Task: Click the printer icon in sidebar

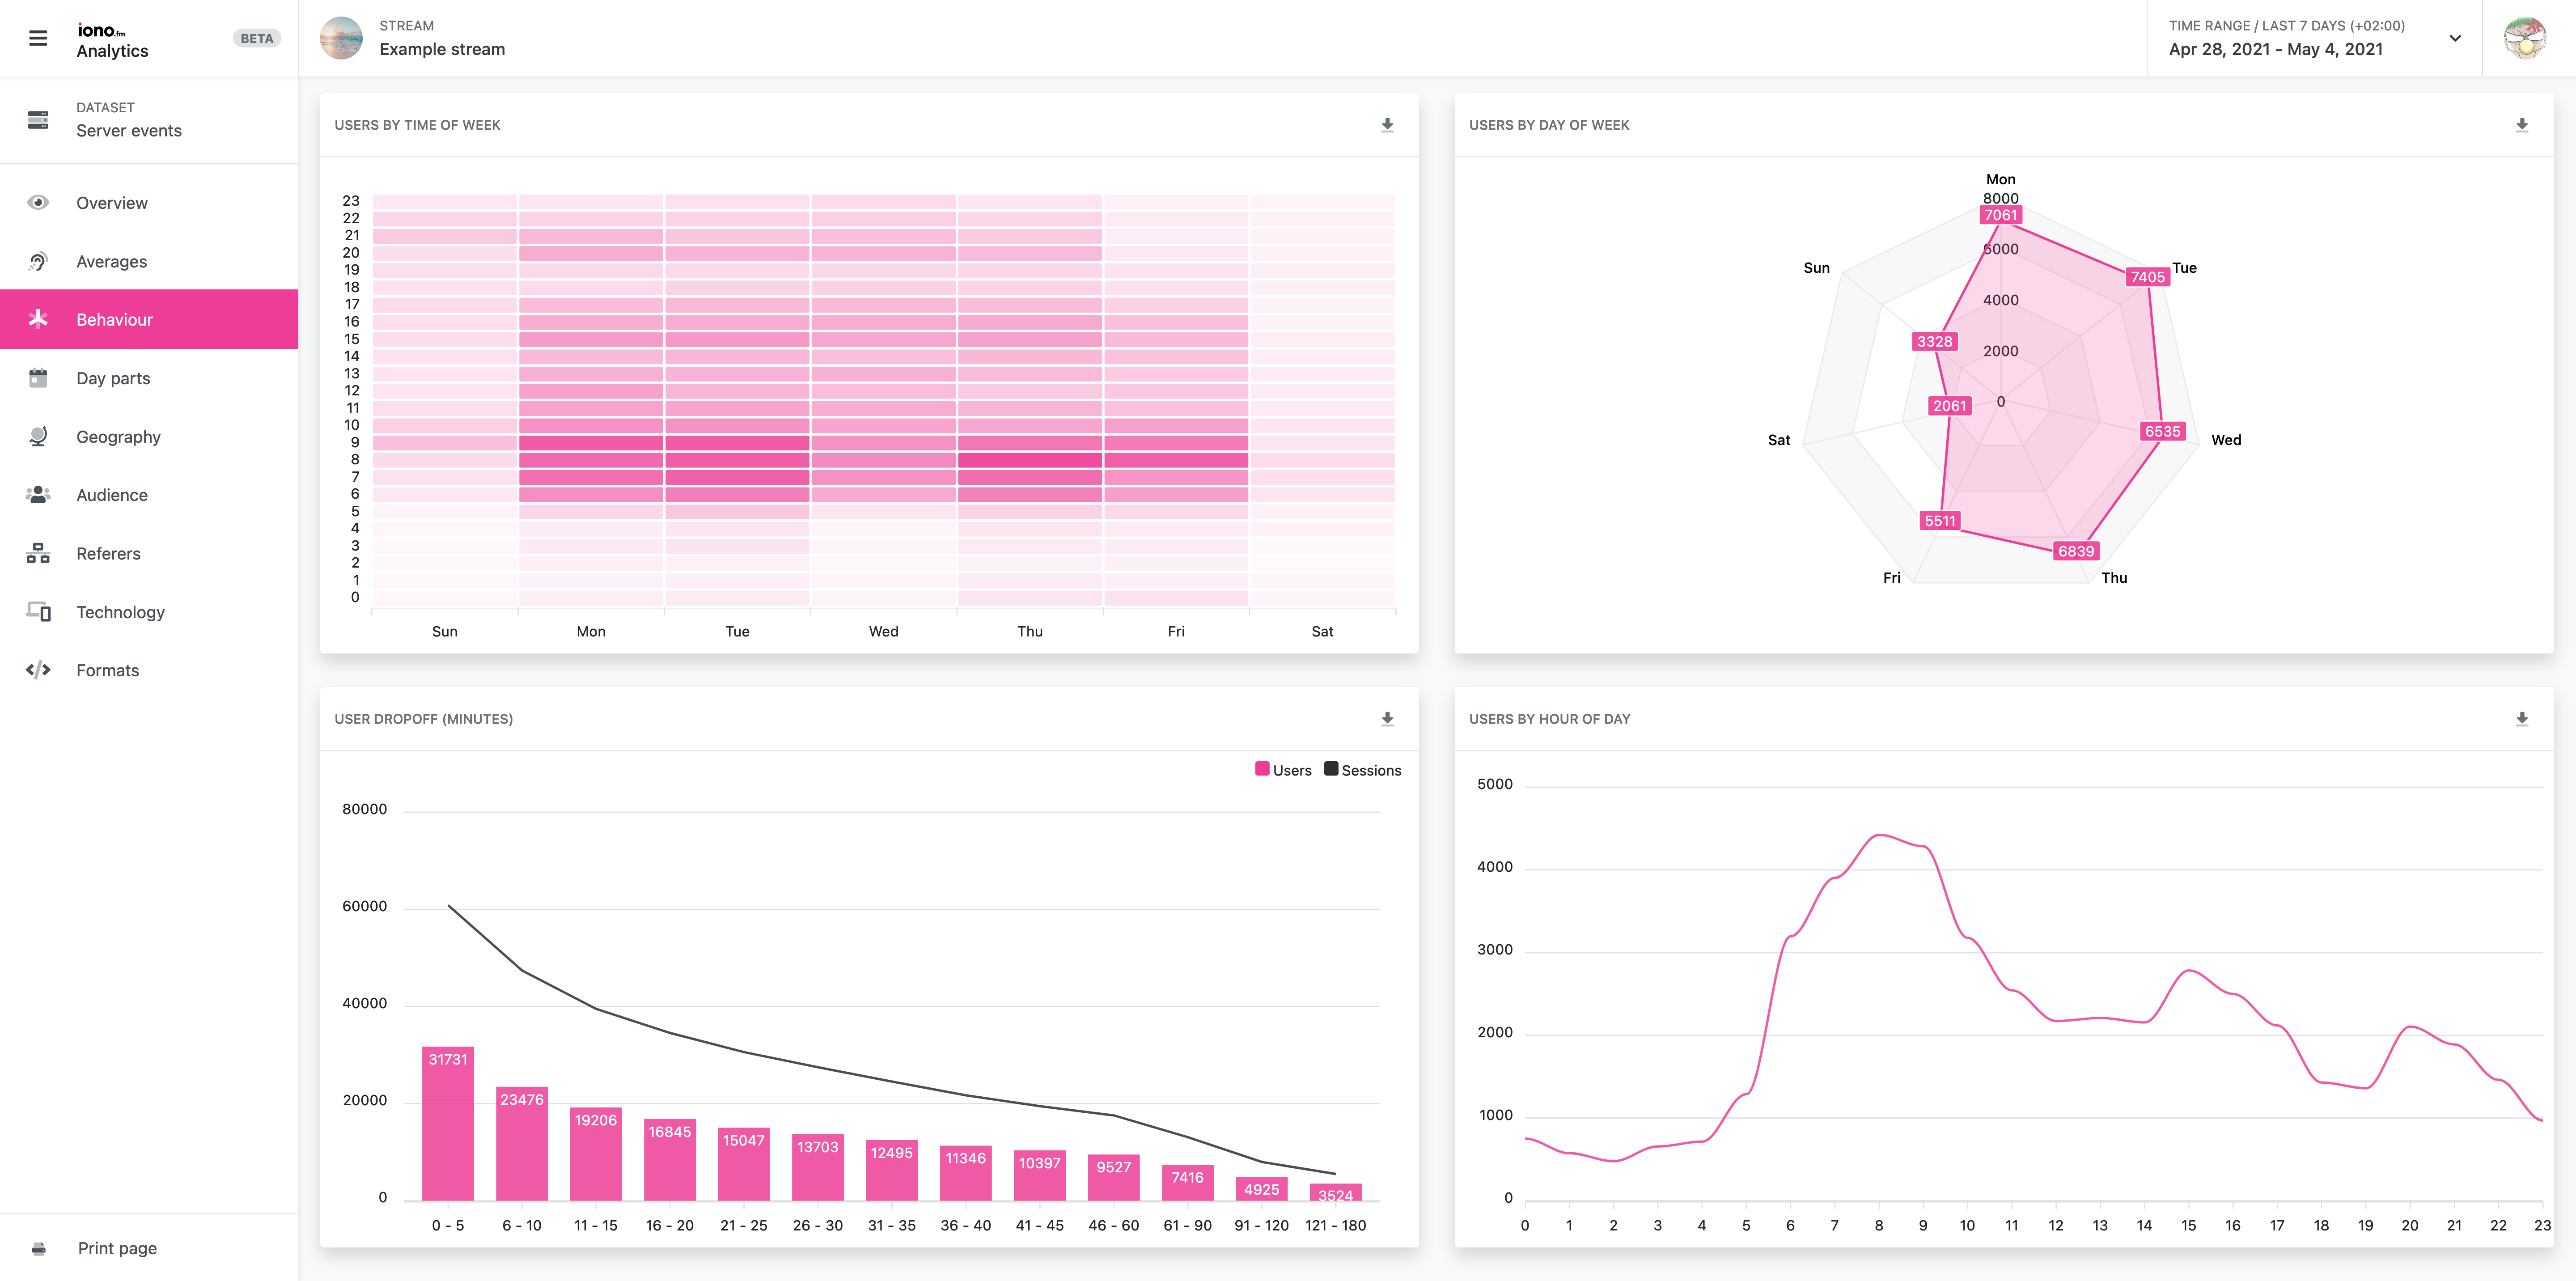Action: point(38,1248)
